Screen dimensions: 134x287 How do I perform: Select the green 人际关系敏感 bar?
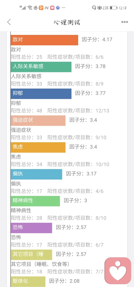click(x=41, y=67)
